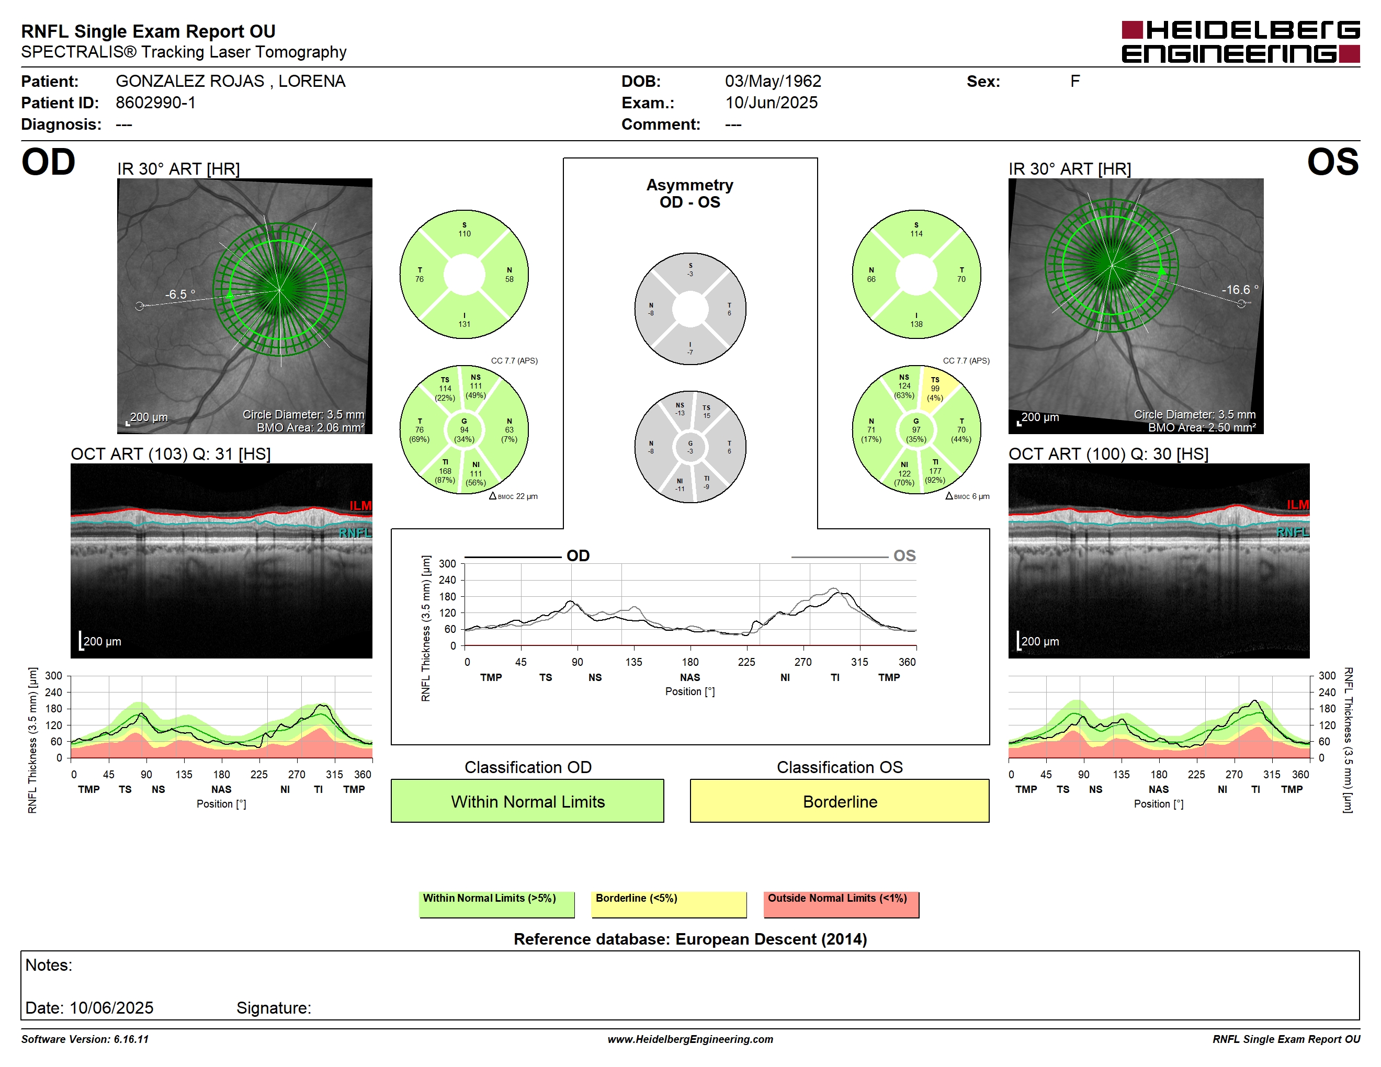Click the yellow OS TS sector 99 (4%)
Screen dimensions: 1381x1067
click(935, 389)
